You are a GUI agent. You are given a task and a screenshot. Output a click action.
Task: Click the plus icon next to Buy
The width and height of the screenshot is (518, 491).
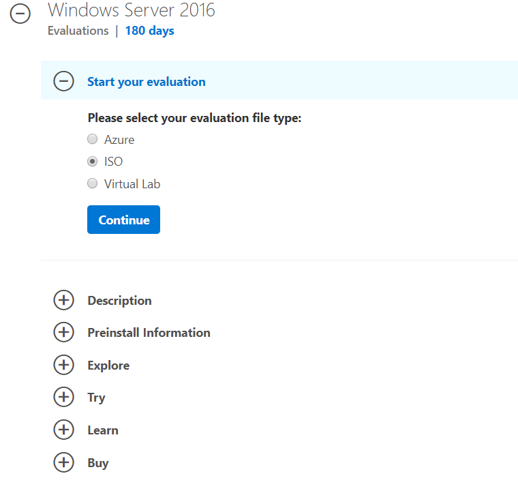pos(64,462)
